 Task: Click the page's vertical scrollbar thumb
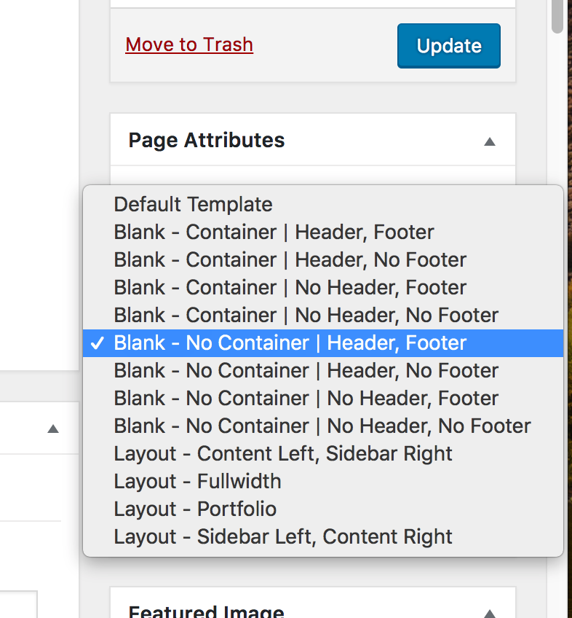(x=557, y=15)
